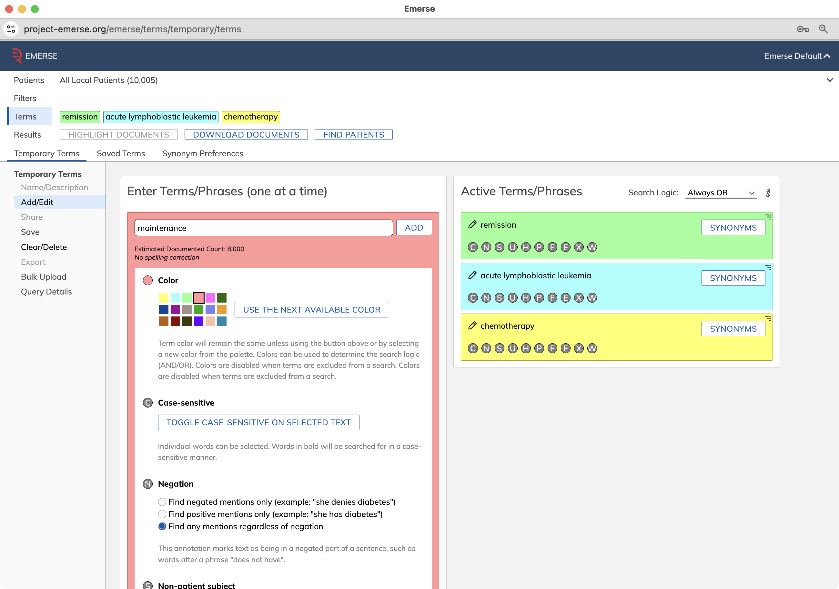Screen dimensions: 839x589
Task: Open the Search Logic Always OR dropdown
Action: click(721, 193)
